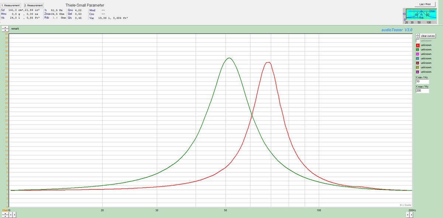Viewport: 443px width, 218px height.
Task: Select the purple curve A marker
Action: [418, 72]
